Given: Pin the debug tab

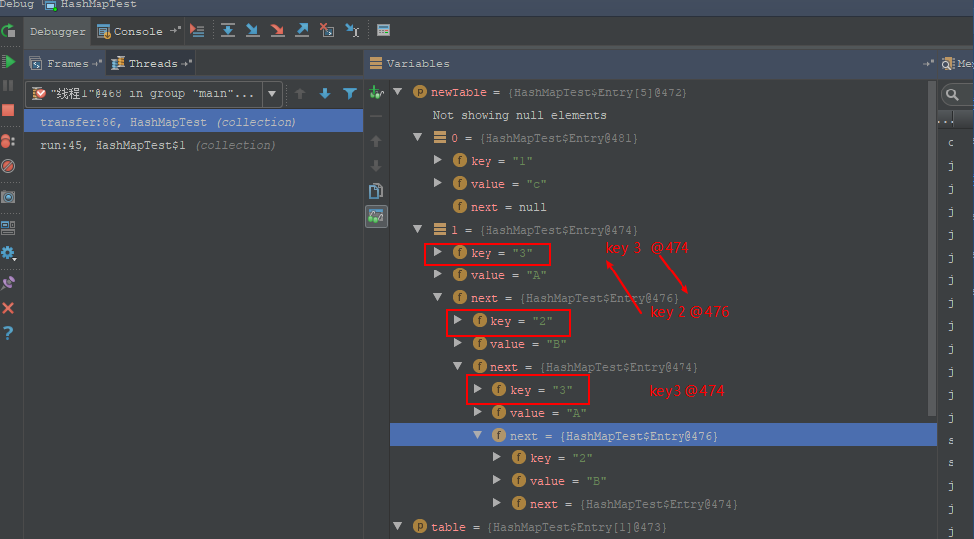Looking at the screenshot, I should tap(8, 283).
